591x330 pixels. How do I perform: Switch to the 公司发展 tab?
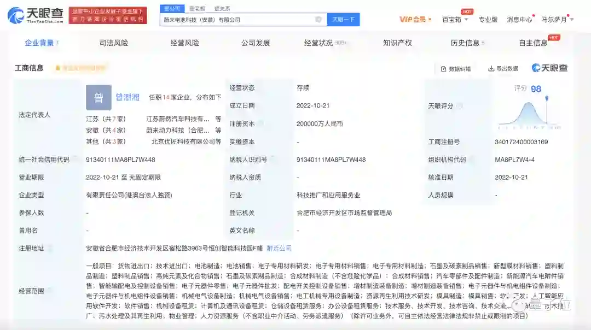(256, 43)
